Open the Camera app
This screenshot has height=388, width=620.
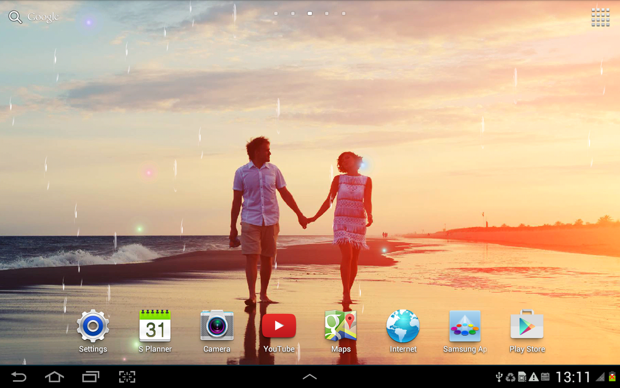point(216,325)
